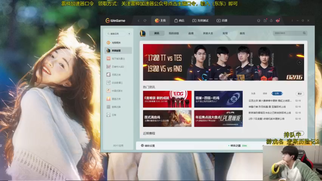
Task: Open the 狙巢+四狙=吃鸡 news card
Action: pyautogui.click(x=218, y=99)
